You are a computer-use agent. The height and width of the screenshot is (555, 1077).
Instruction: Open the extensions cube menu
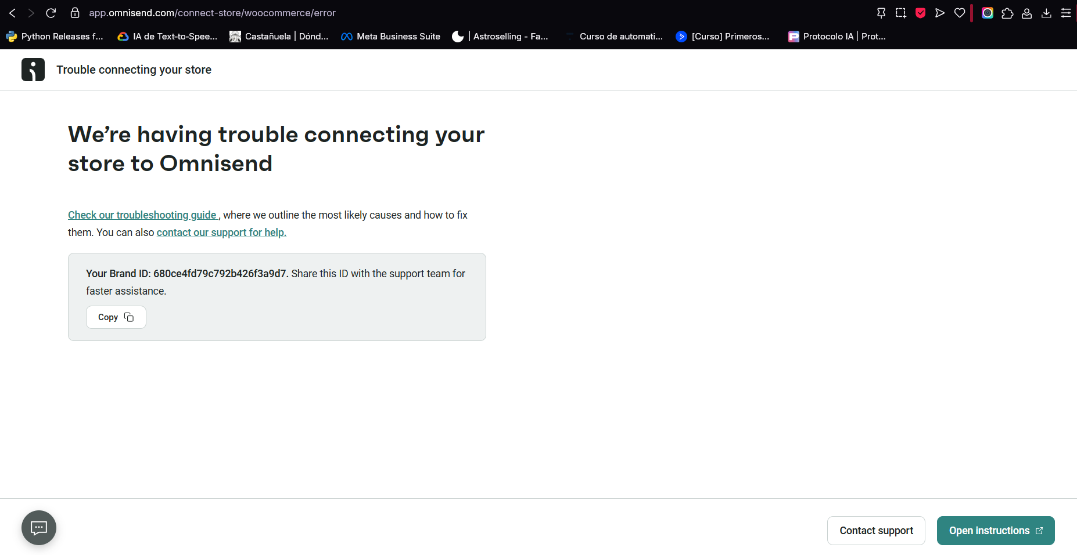point(1007,13)
